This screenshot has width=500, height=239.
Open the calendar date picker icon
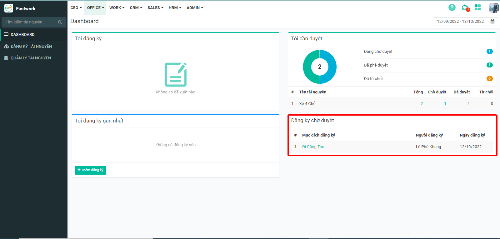pyautogui.click(x=492, y=22)
